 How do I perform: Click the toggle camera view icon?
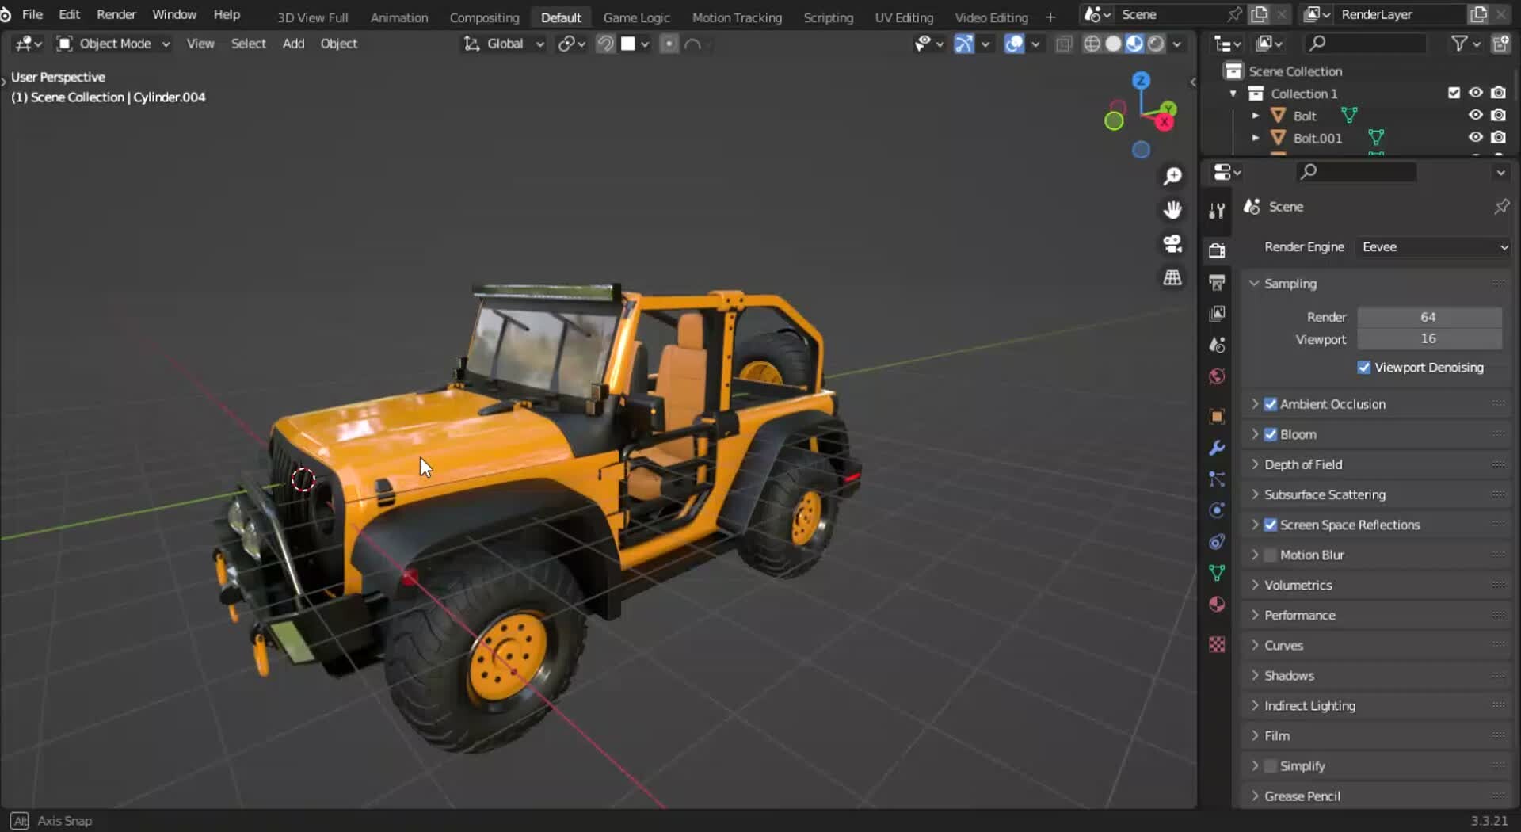coord(1172,243)
